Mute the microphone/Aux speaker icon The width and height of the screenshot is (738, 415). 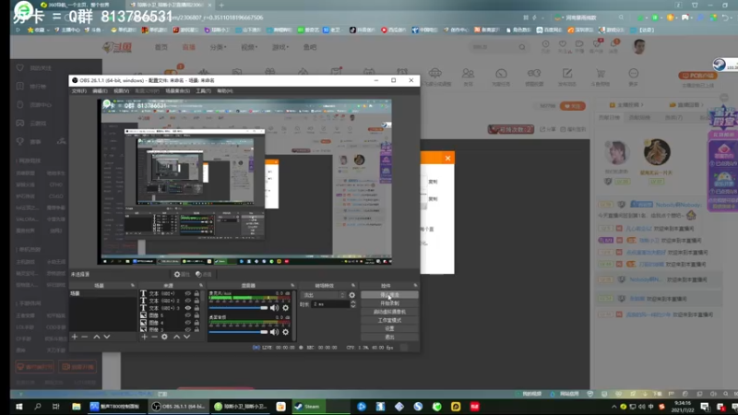[x=274, y=308]
